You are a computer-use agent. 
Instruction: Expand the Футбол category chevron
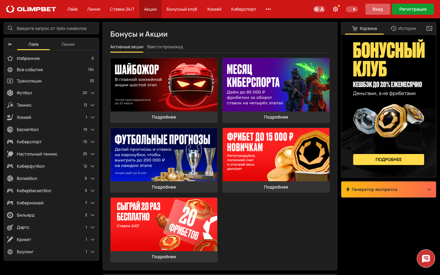(x=93, y=93)
